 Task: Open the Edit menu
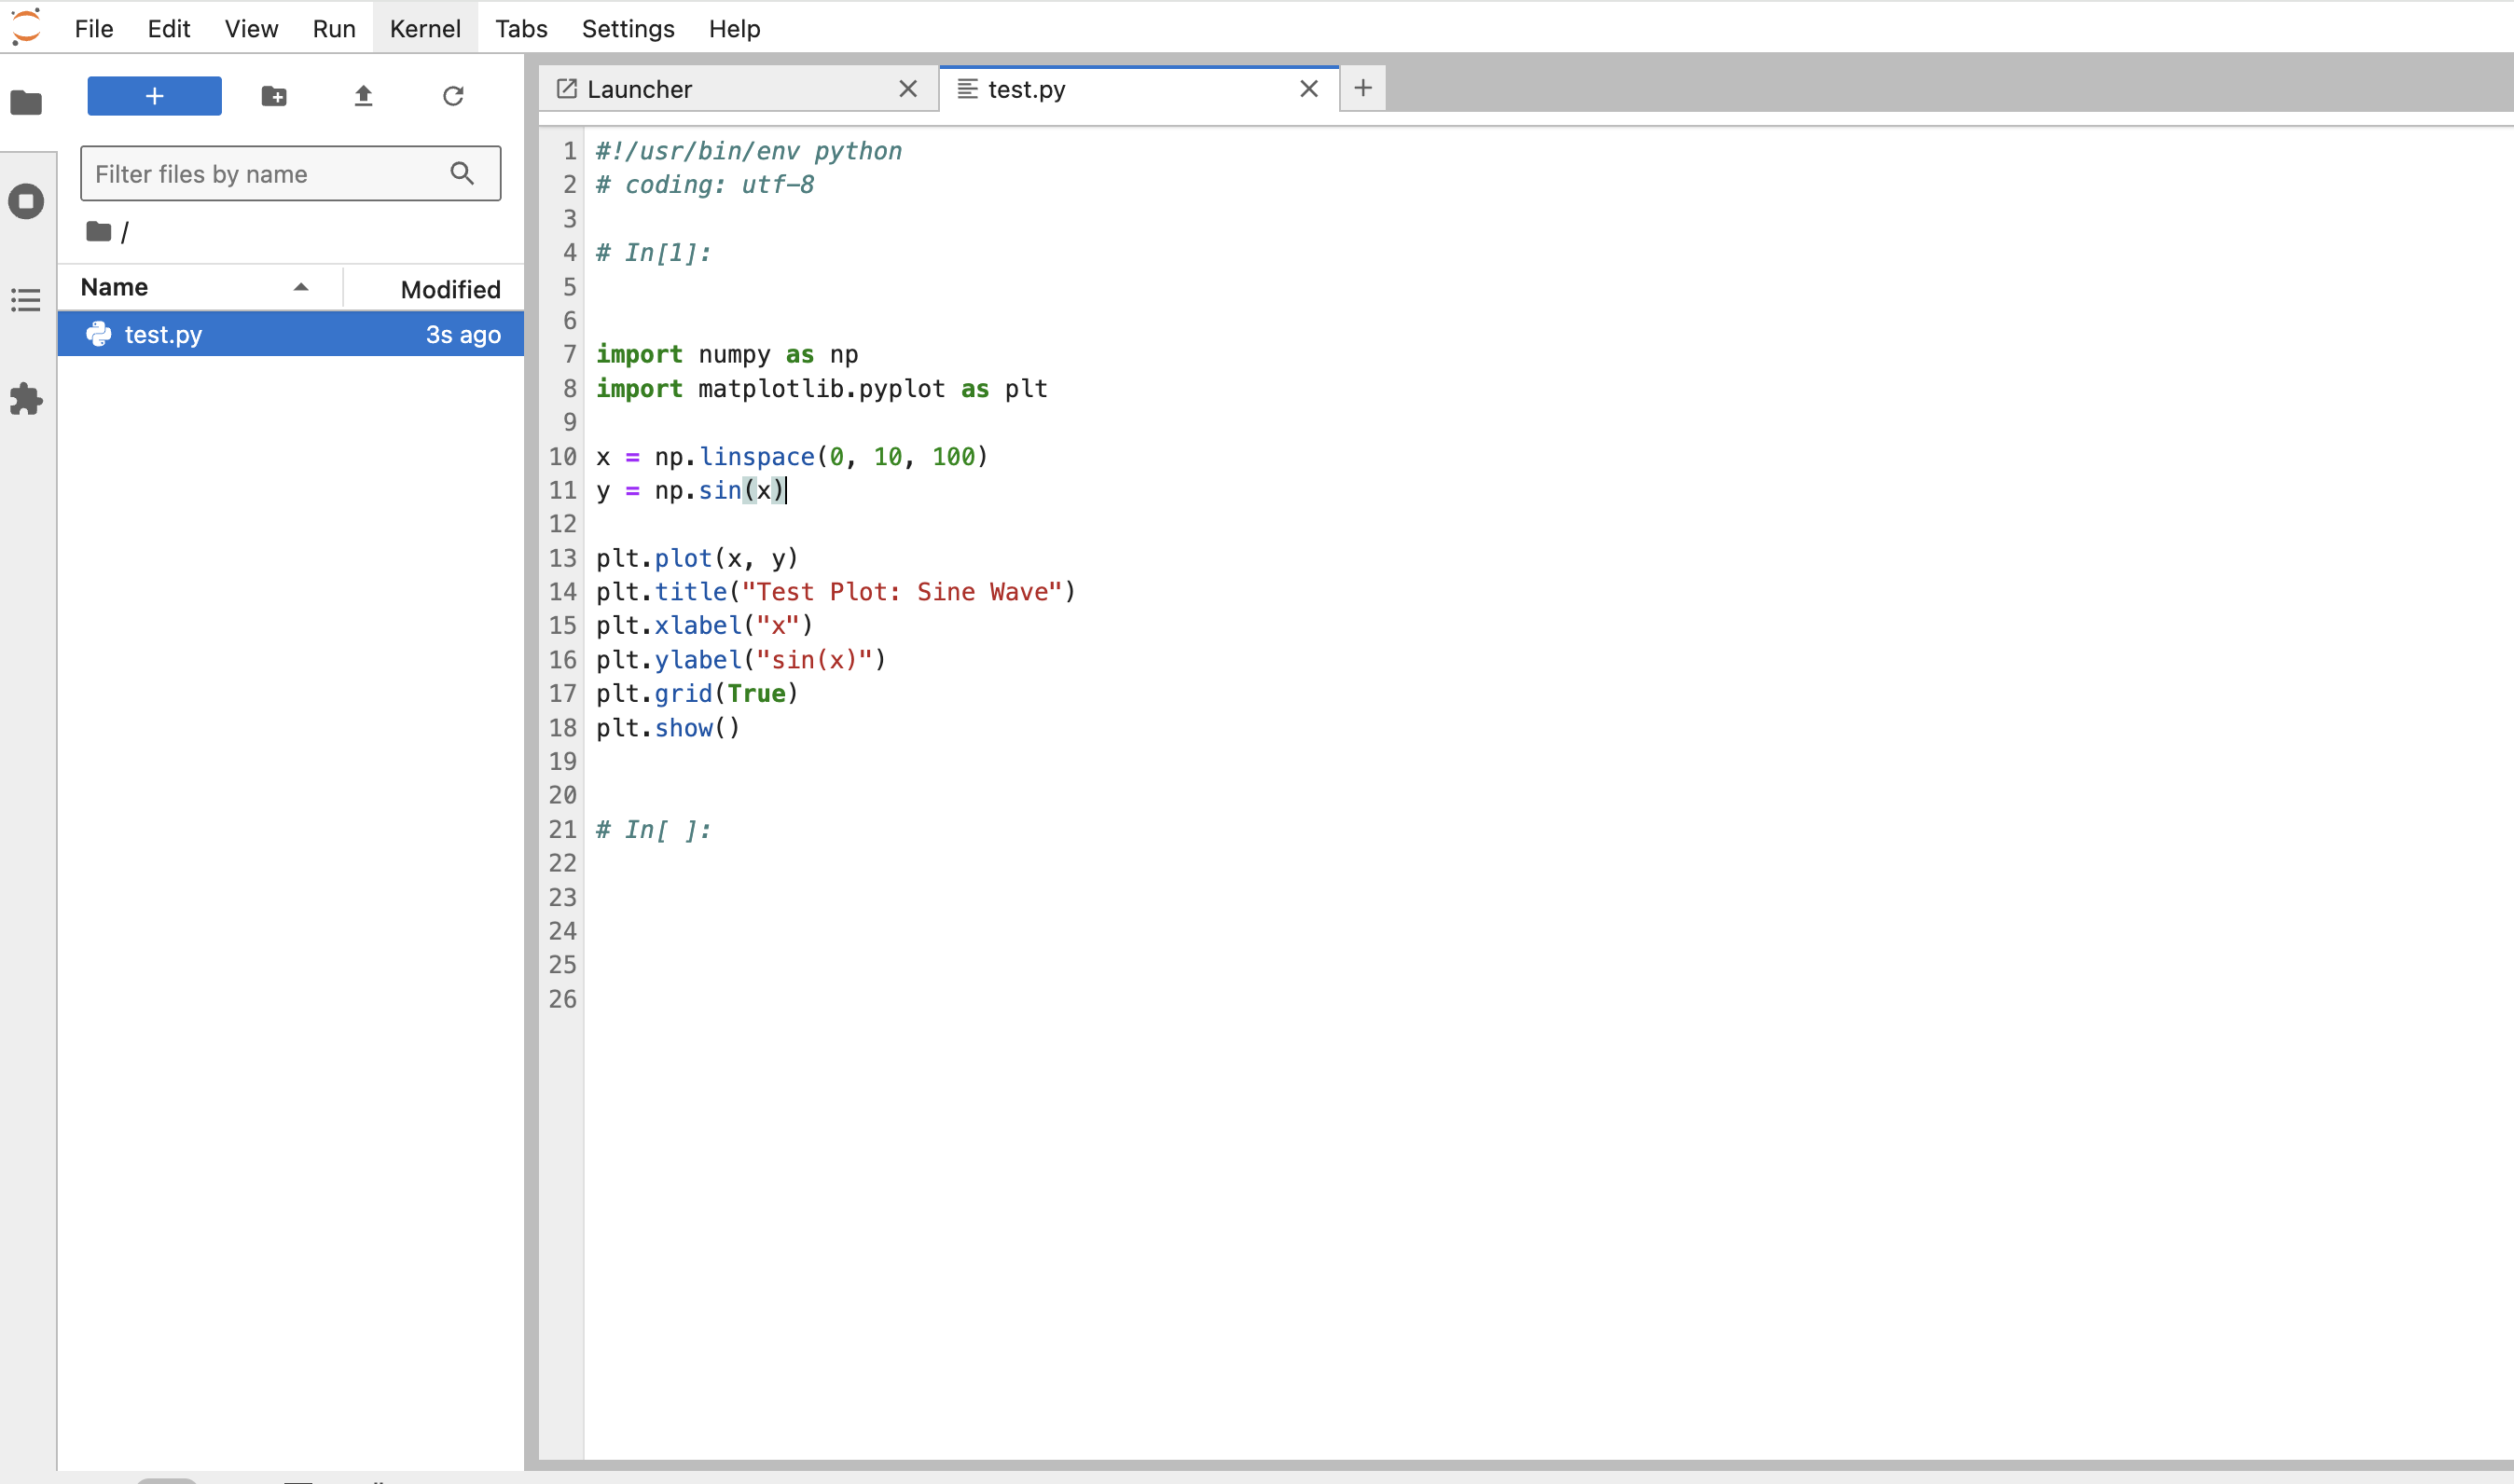pyautogui.click(x=168, y=28)
